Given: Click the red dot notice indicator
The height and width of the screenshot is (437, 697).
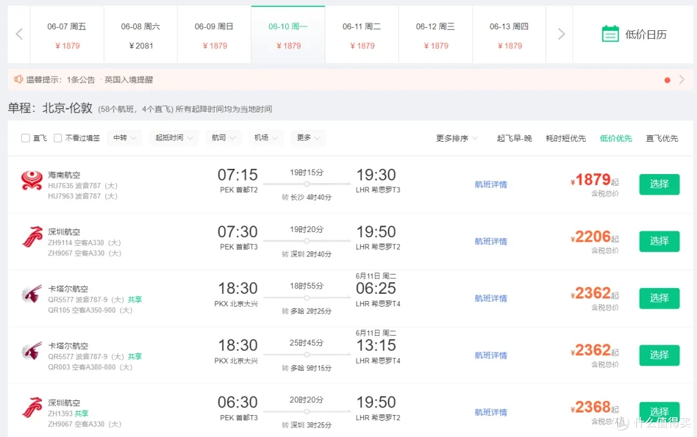Looking at the screenshot, I should (667, 81).
